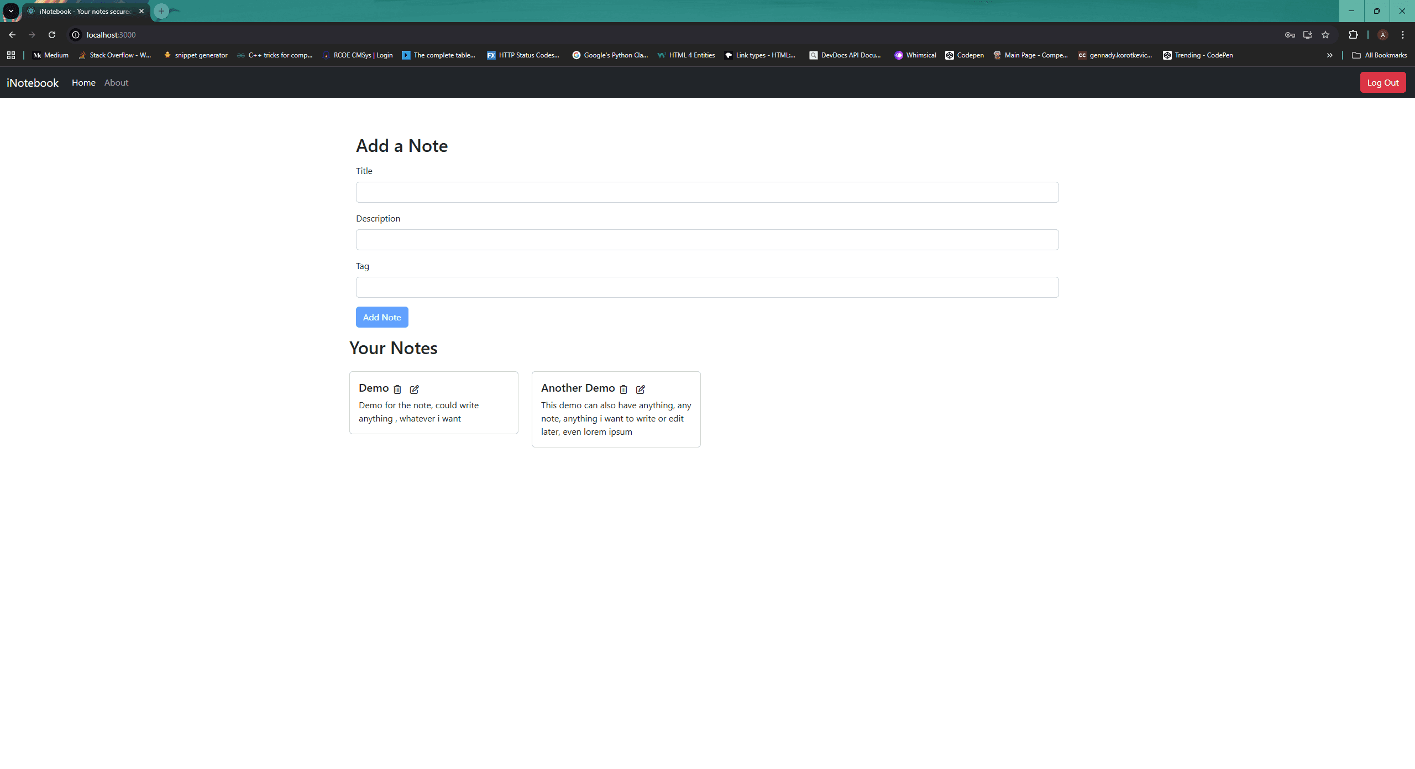The height and width of the screenshot is (769, 1415).
Task: Delete the Demo note with trash icon
Action: 397,389
